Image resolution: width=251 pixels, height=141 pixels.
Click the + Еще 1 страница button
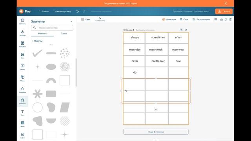(156, 132)
